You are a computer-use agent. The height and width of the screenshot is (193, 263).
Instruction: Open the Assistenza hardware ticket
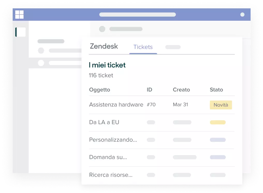pyautogui.click(x=116, y=105)
